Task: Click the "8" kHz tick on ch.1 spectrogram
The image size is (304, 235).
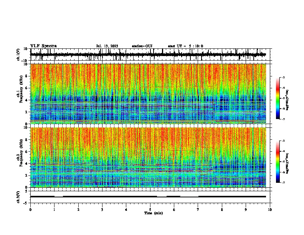Action: pos(26,76)
